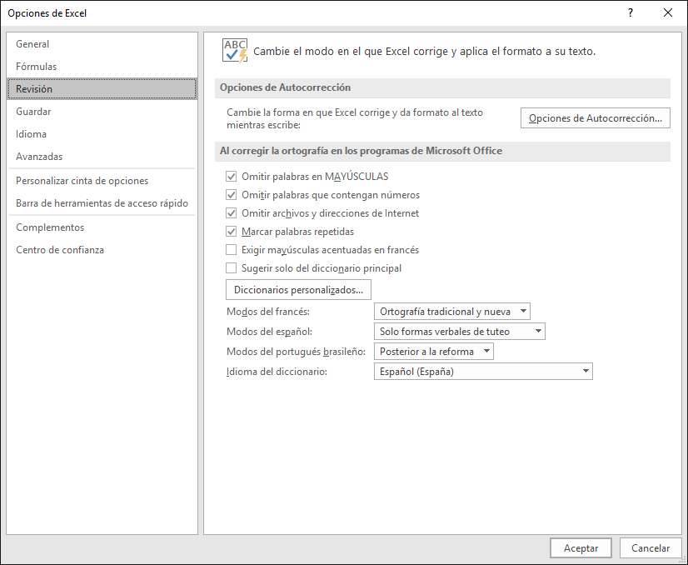Open the Modos del español combo box
The height and width of the screenshot is (565, 688).
(460, 332)
